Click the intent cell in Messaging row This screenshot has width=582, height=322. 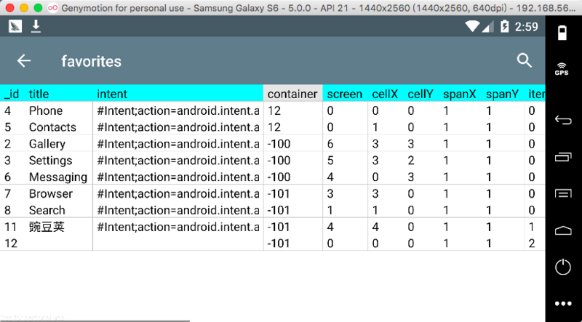(x=178, y=177)
